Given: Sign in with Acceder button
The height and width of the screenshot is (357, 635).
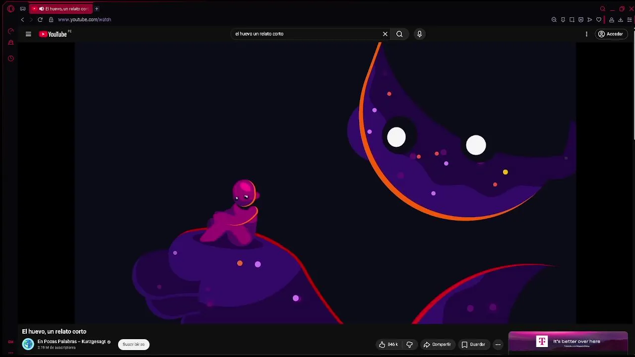Looking at the screenshot, I should point(611,34).
